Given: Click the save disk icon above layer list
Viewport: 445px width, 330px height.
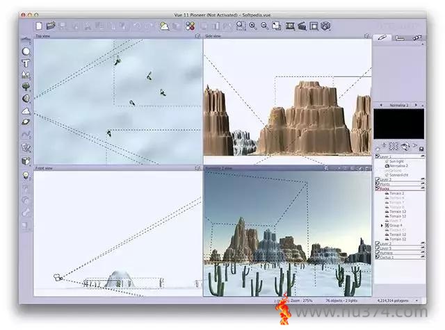Looking at the screenshot, I should [421, 149].
